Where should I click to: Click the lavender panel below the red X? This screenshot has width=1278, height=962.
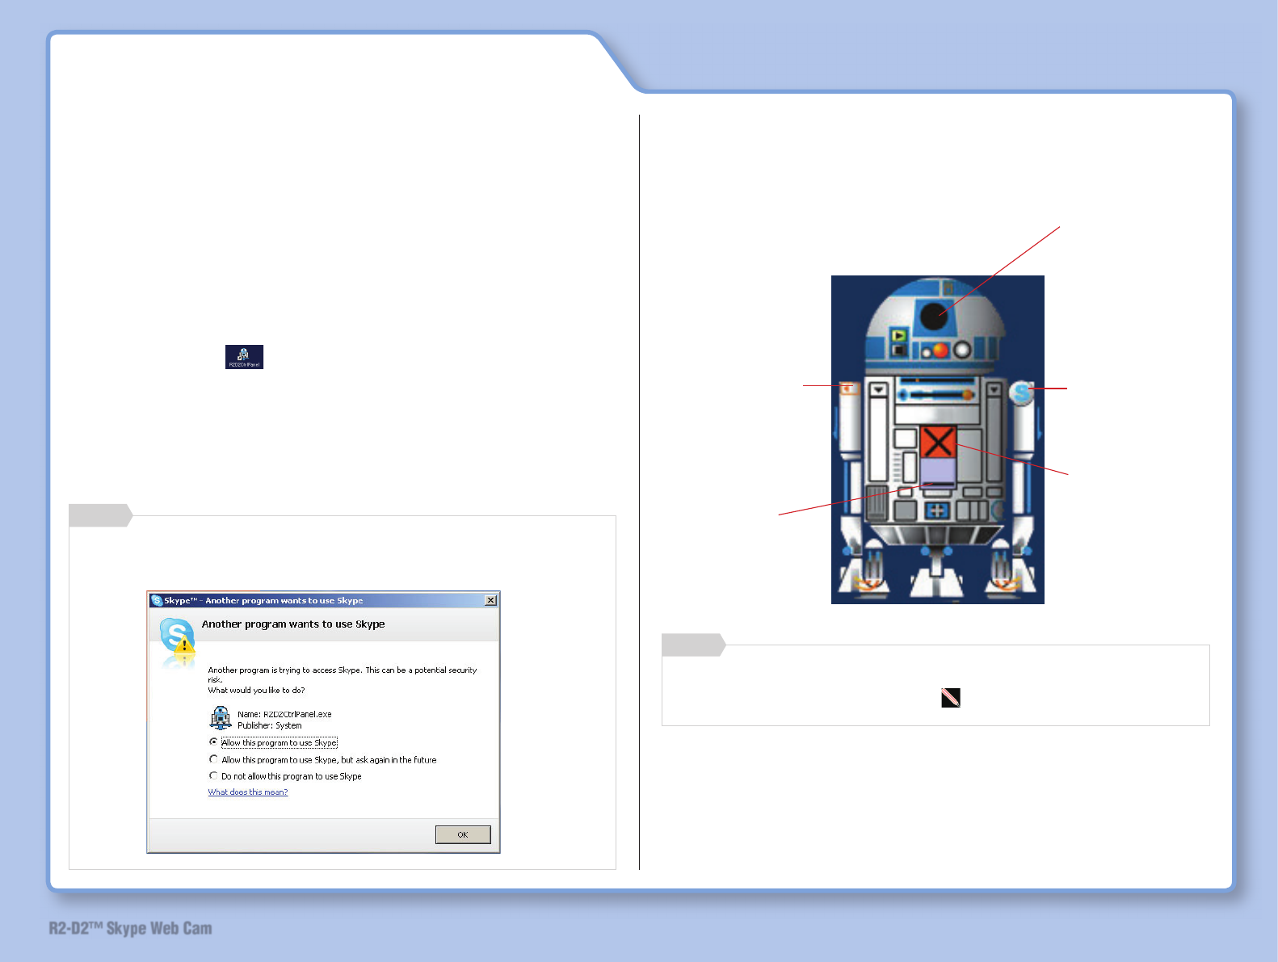tap(938, 472)
